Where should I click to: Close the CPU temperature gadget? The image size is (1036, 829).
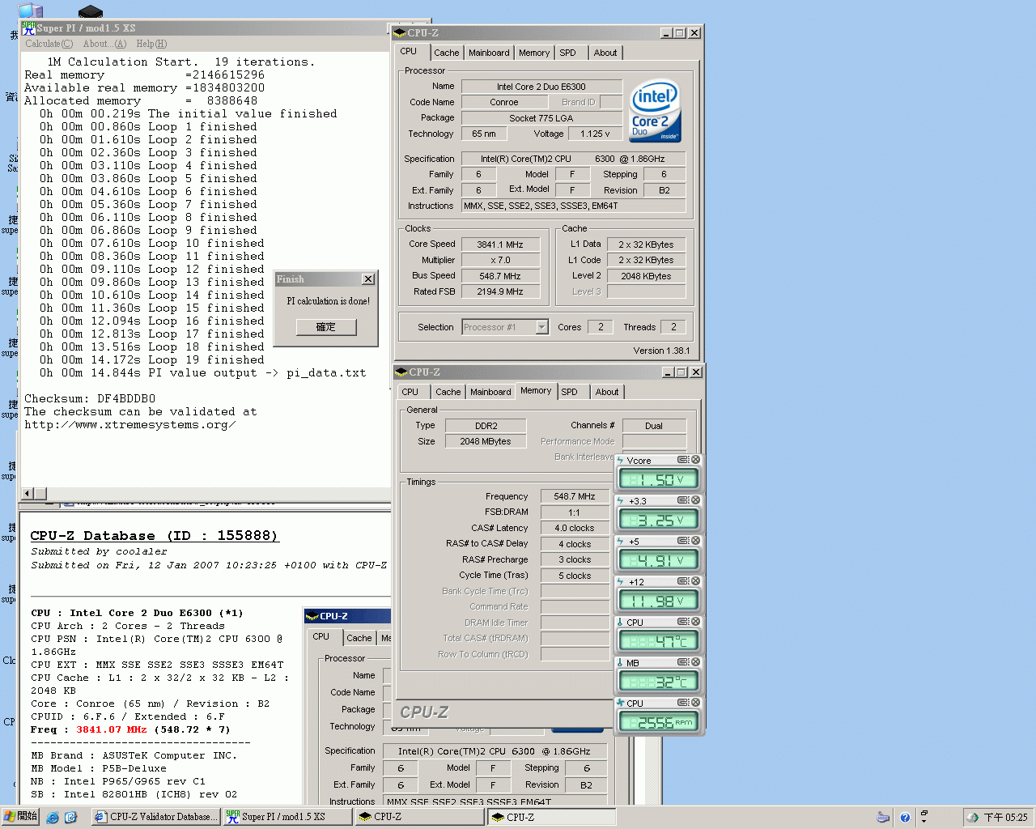tap(695, 622)
